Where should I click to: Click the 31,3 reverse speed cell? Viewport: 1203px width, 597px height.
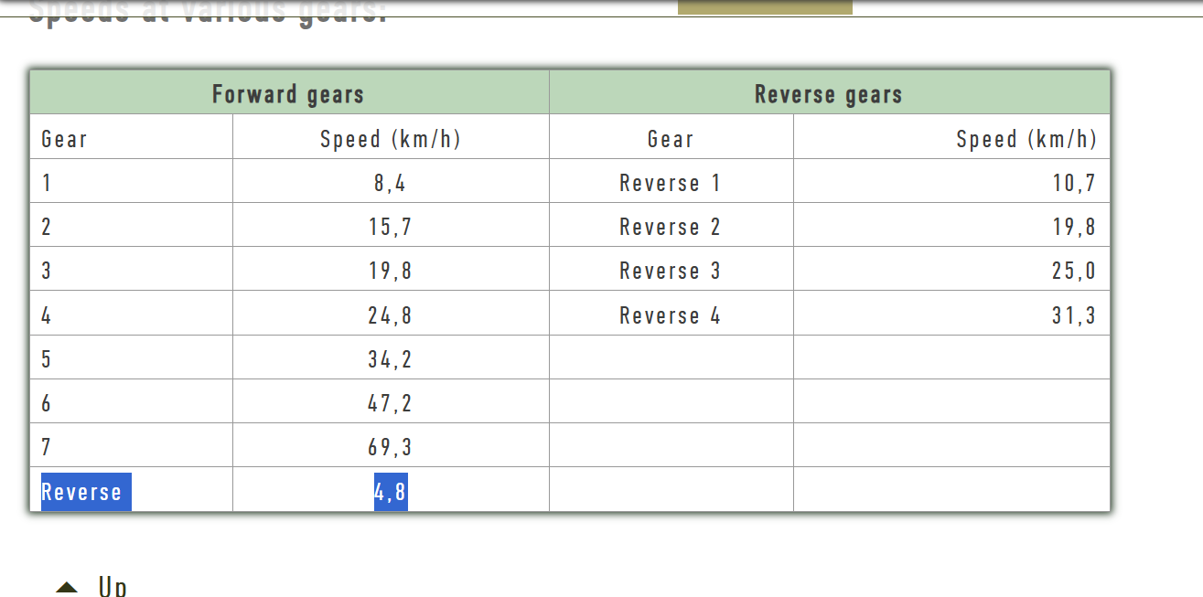951,314
